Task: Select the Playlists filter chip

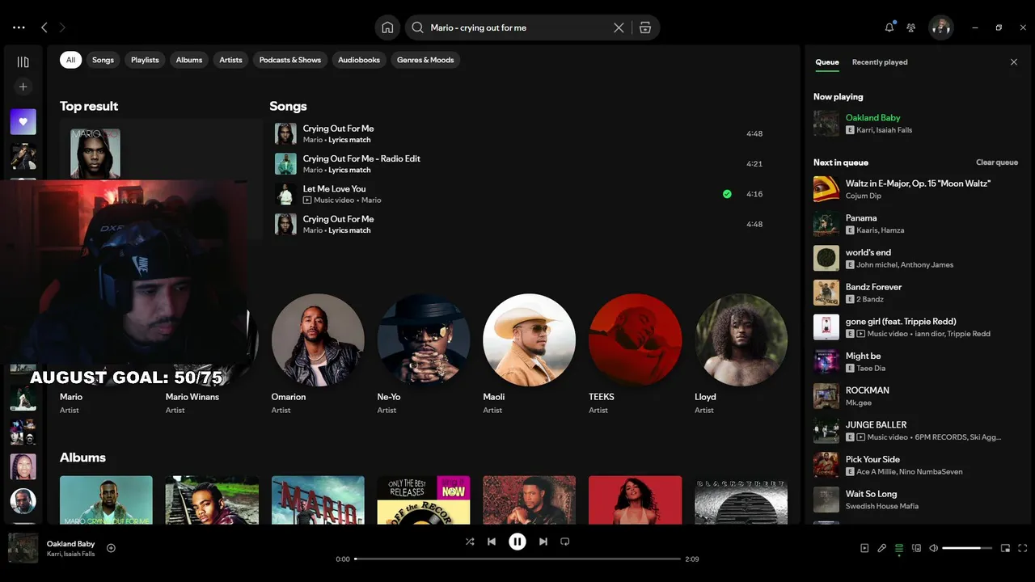Action: [145, 60]
